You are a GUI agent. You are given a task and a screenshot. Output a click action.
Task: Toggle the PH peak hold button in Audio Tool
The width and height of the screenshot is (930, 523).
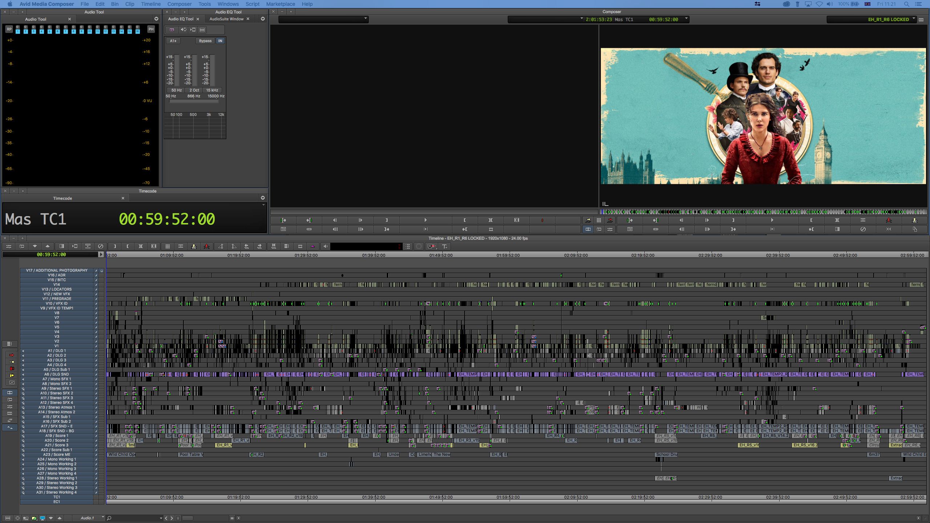point(151,29)
